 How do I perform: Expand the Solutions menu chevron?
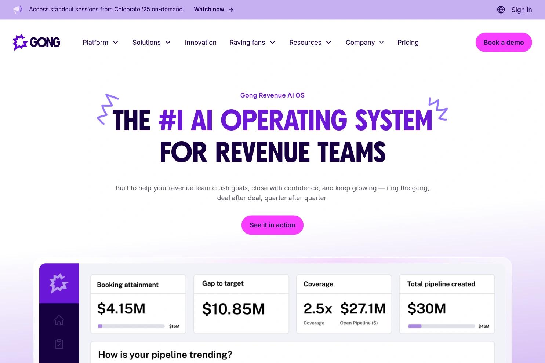click(168, 43)
